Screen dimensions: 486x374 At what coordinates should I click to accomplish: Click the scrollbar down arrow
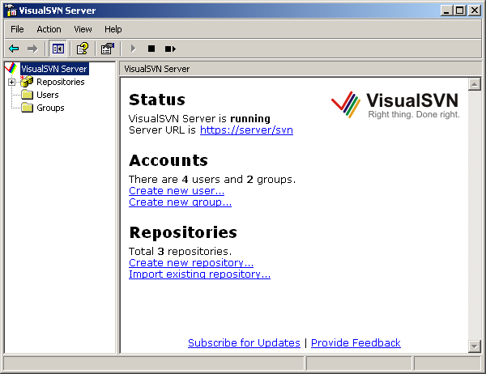pos(474,346)
